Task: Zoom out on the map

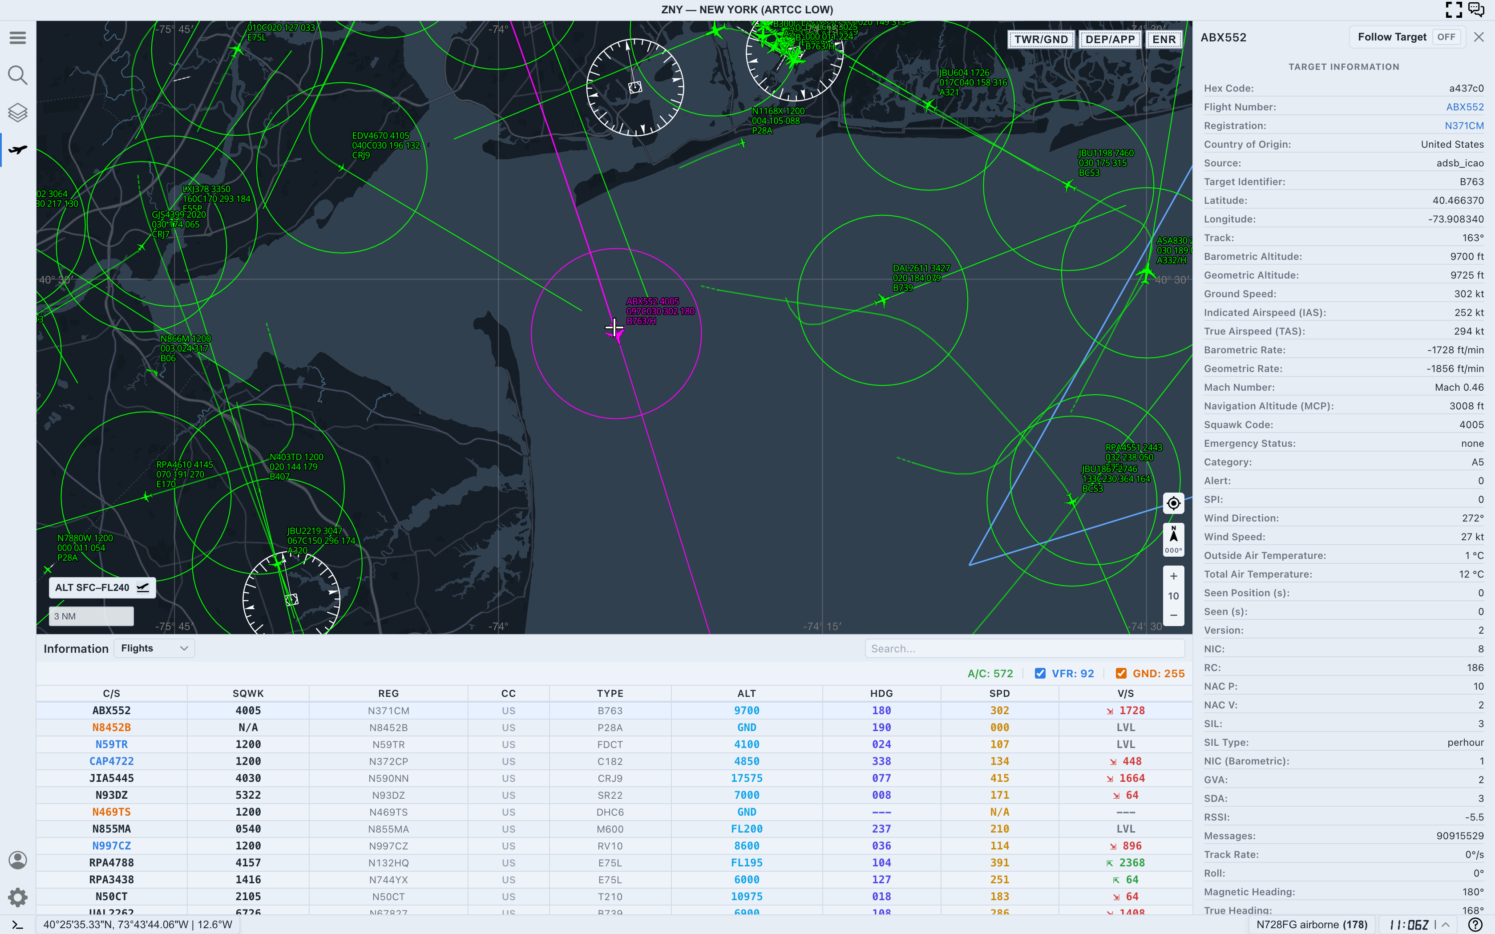Action: [x=1173, y=615]
